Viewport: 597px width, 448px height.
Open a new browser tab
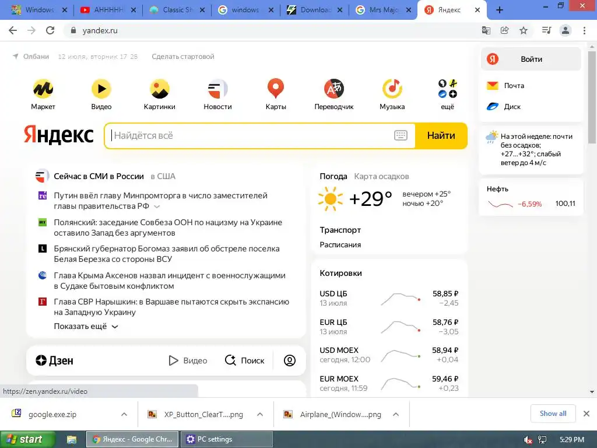(x=500, y=10)
